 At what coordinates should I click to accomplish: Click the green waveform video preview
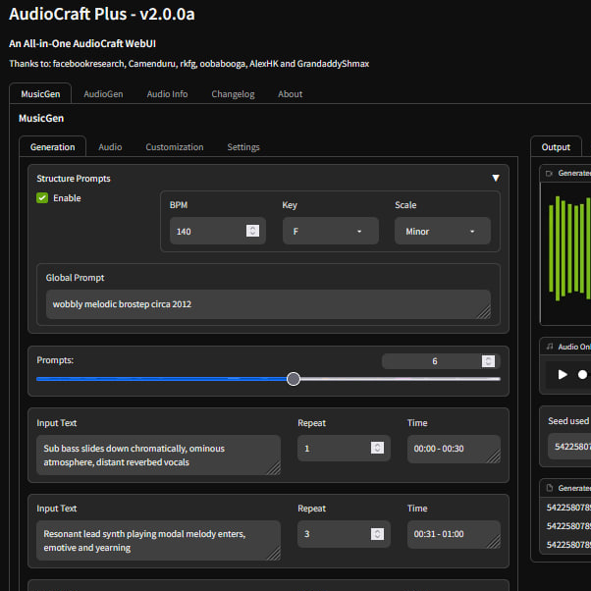pos(565,253)
